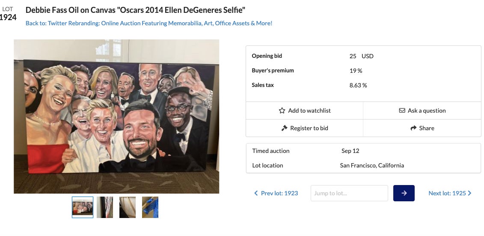Viewport: 484px width, 236px height.
Task: Click the envelope icon for Ask a question
Action: 402,111
